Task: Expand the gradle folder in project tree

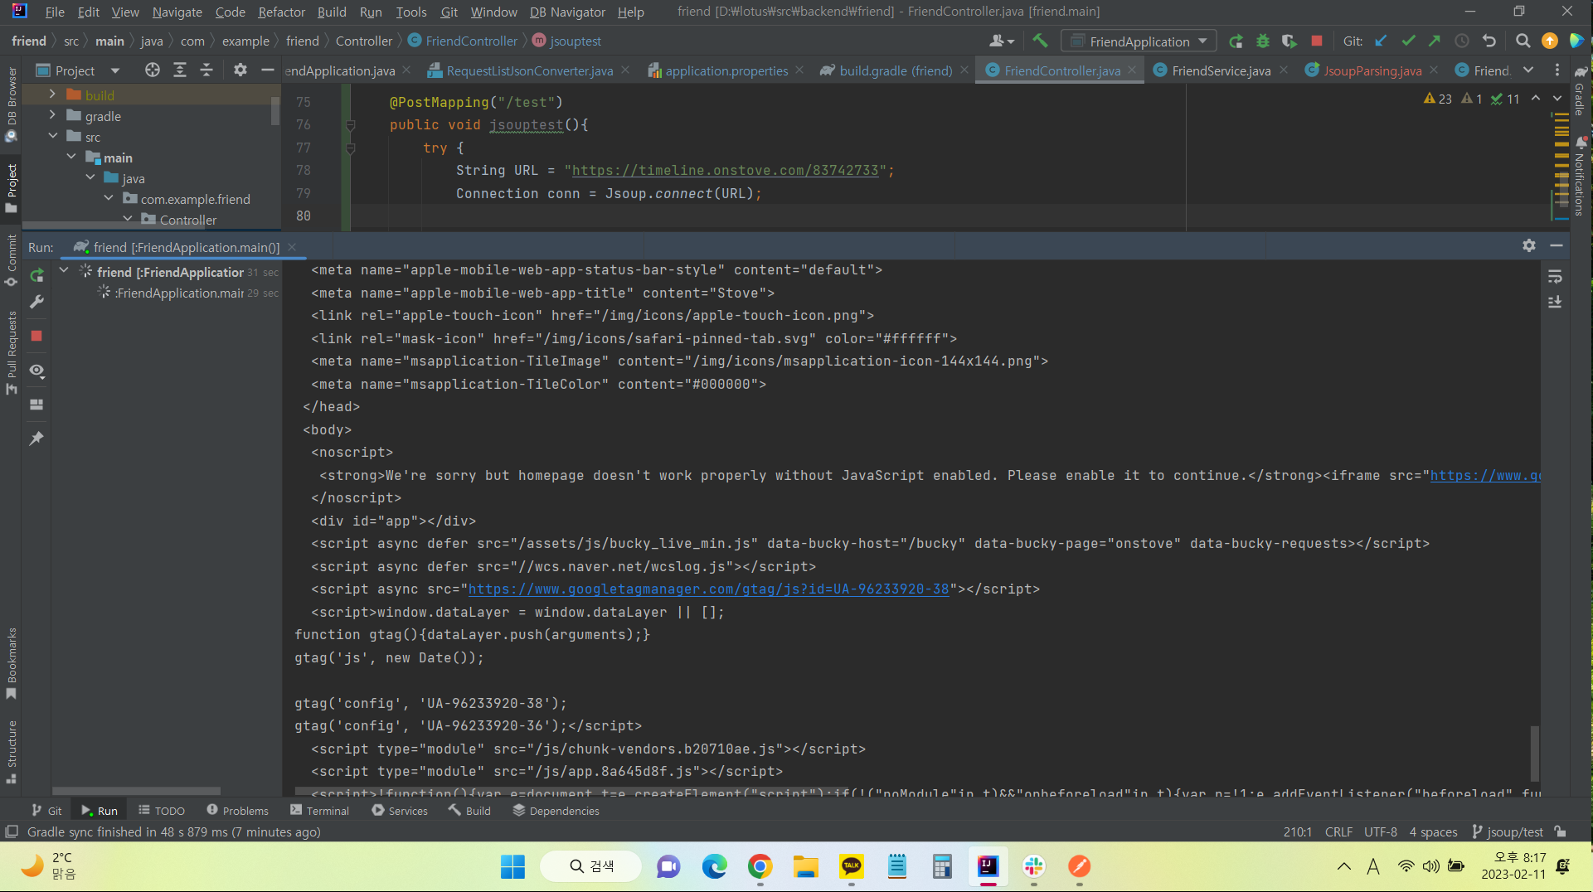Action: coord(52,115)
